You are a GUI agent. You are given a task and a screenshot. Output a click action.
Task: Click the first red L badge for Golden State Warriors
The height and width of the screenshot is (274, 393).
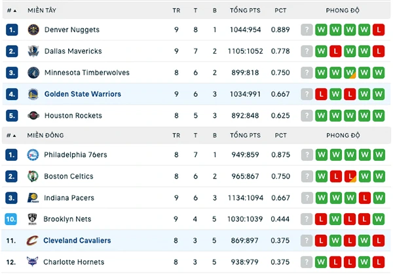click(321, 94)
